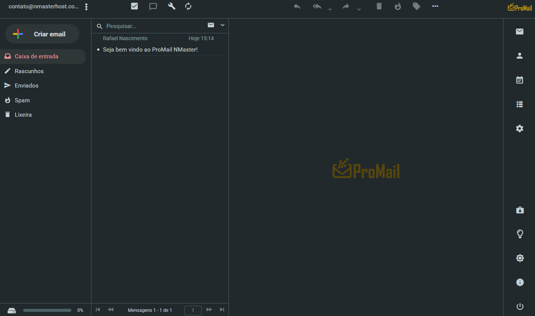
Task: Click the Reply arrow icon
Action: (x=297, y=6)
